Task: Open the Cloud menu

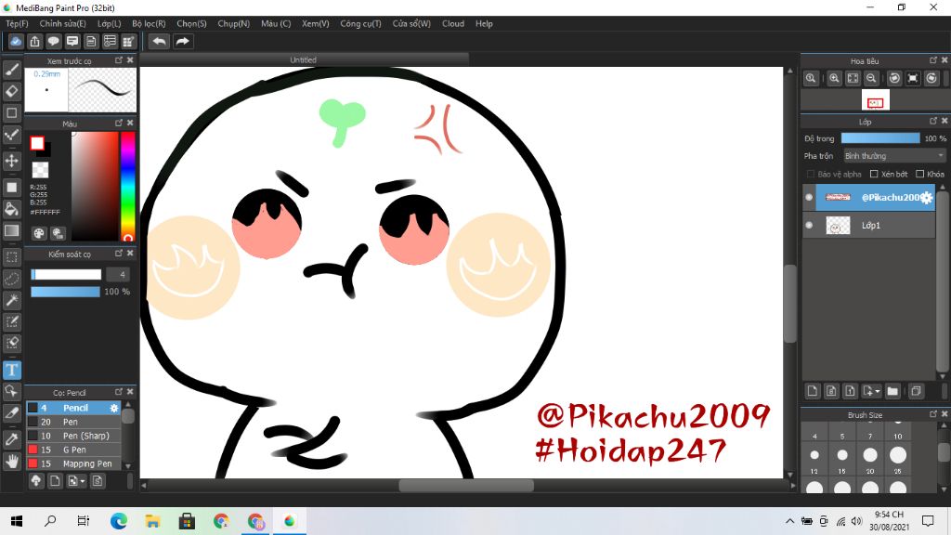Action: tap(453, 23)
